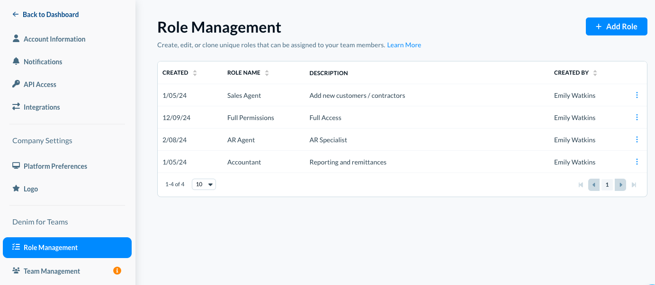Image resolution: width=655 pixels, height=285 pixels.
Task: Open the three-dot menu for AR Agent
Action: [x=637, y=139]
